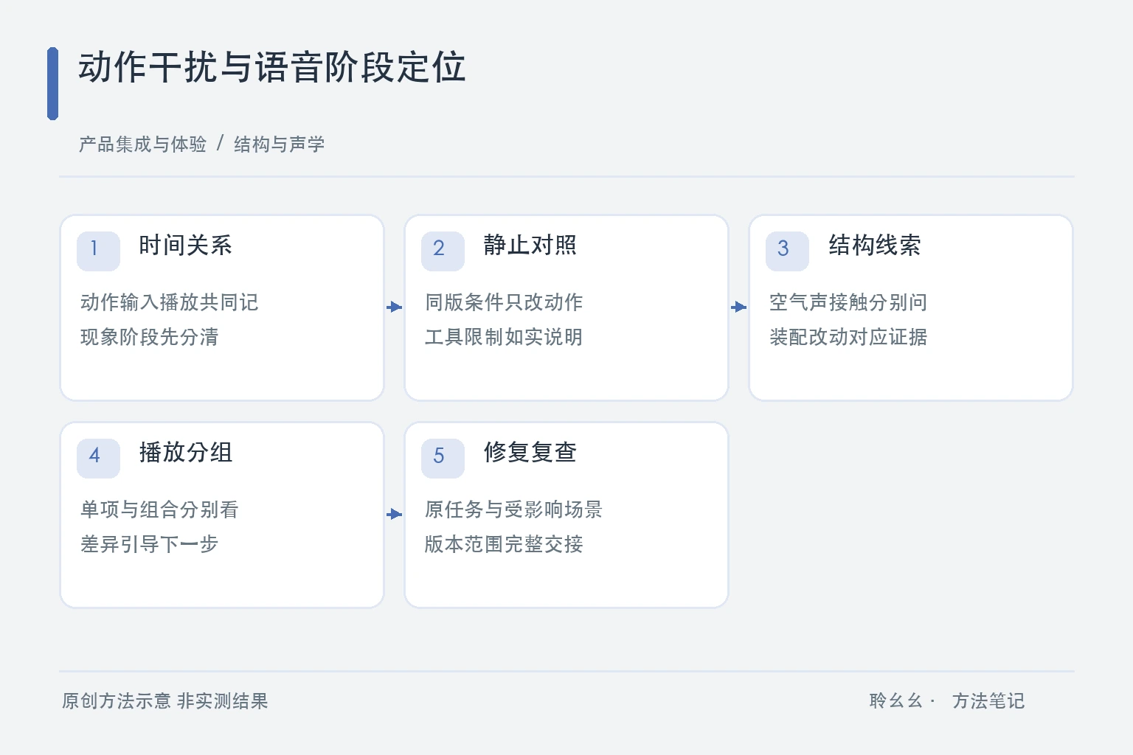Screen dimensions: 1133x755
Task: Click the number 2 step badge
Action: (x=443, y=251)
